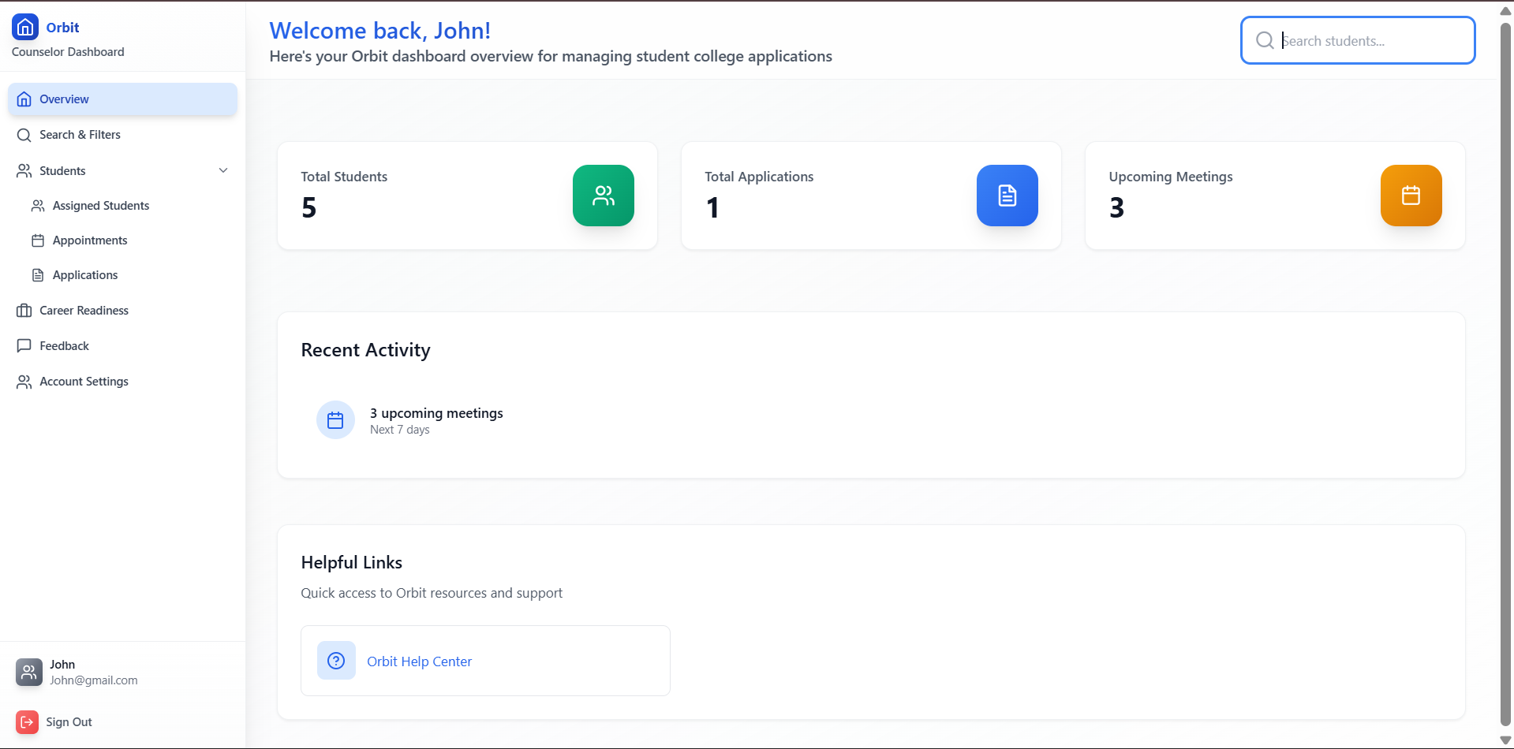Screen dimensions: 1514x749
Task: Click the Feedback speech bubble icon
Action: 24,346
